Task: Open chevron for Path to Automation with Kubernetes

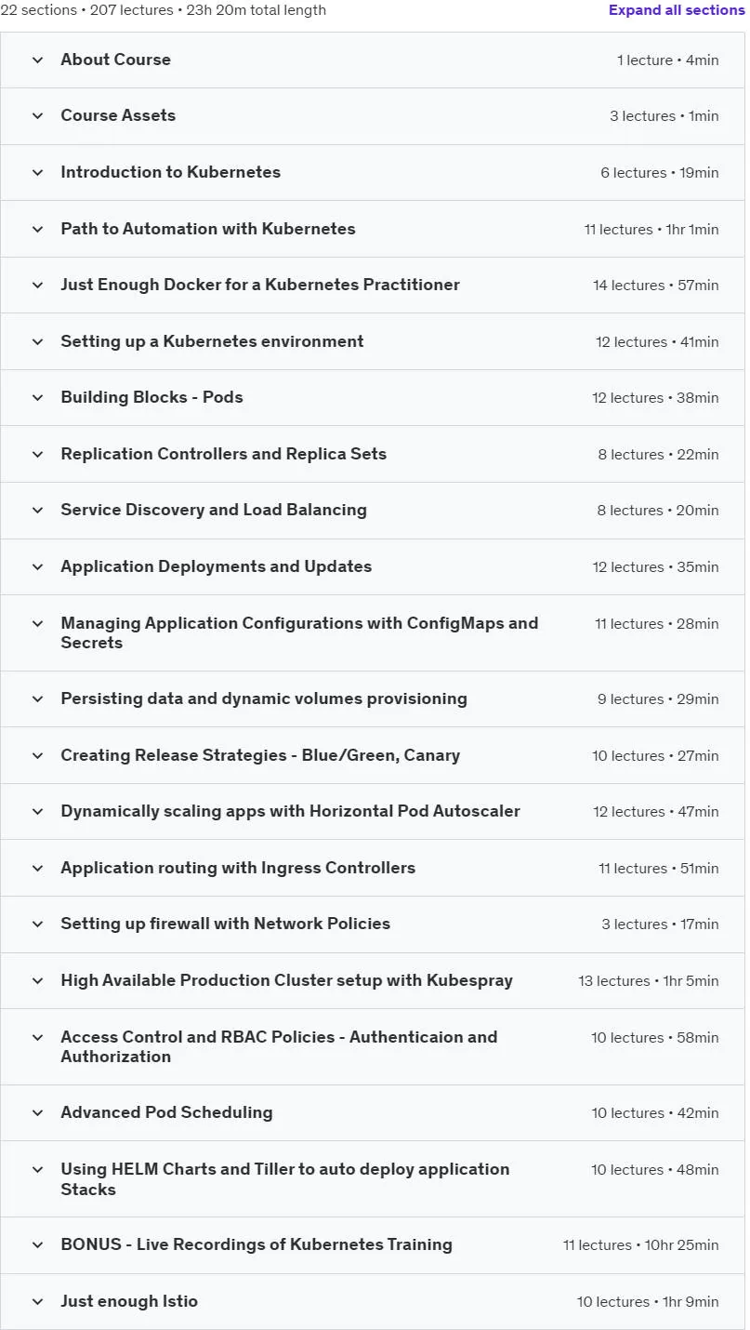Action: (38, 230)
